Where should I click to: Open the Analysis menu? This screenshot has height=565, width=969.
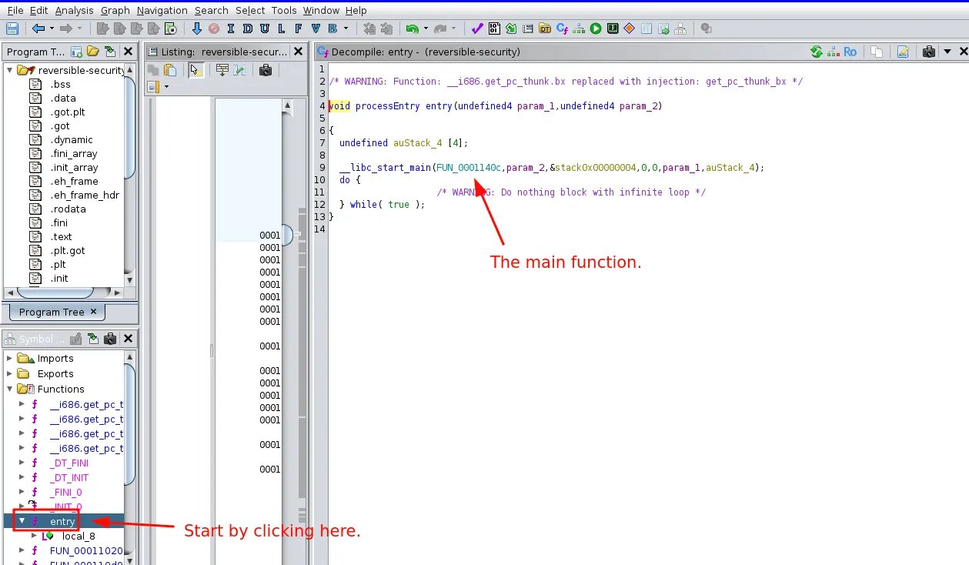[x=75, y=10]
